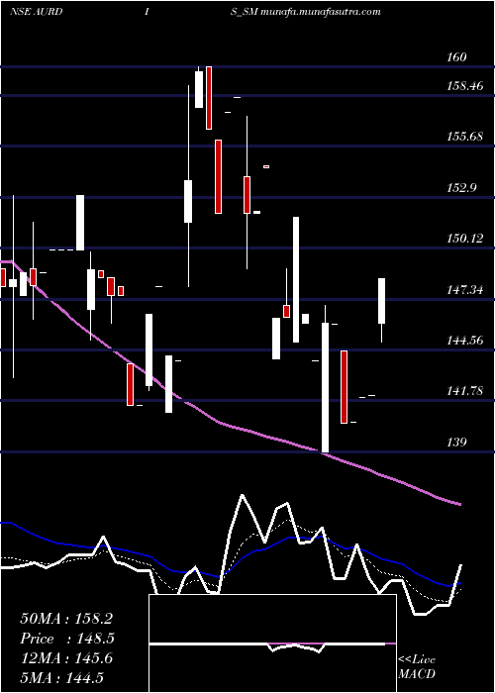Image resolution: width=495 pixels, height=693 pixels.
Task: Click the MACD histogram inset panel
Action: click(272, 643)
